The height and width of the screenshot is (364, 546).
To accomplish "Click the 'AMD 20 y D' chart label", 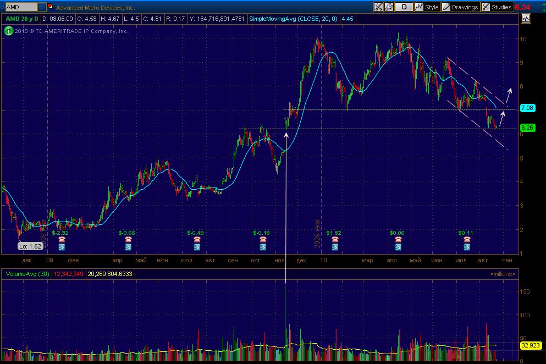I will (x=22, y=19).
